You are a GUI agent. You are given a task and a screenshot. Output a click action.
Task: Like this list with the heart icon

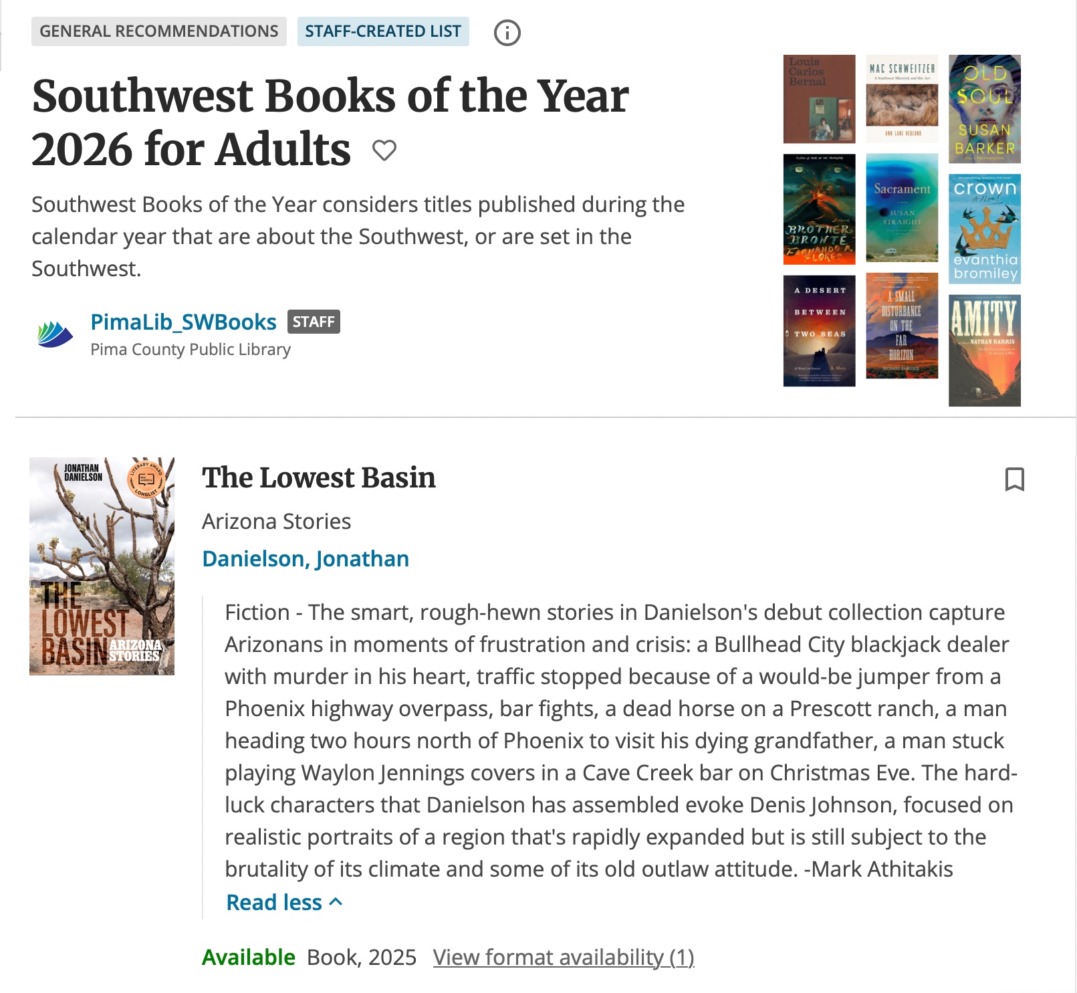click(x=384, y=150)
